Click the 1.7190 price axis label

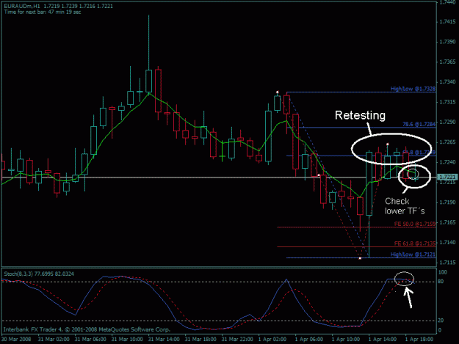(x=447, y=202)
